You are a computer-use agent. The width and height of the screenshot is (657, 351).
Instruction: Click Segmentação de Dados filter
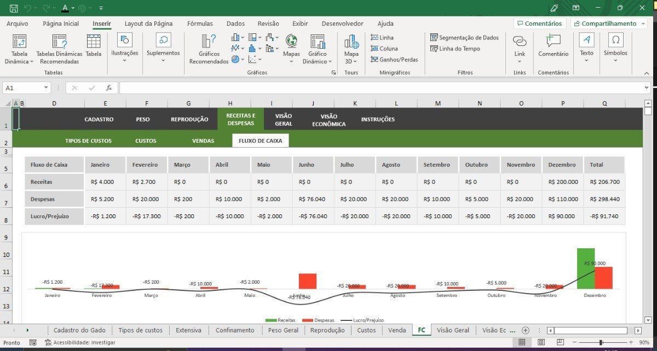pyautogui.click(x=464, y=38)
